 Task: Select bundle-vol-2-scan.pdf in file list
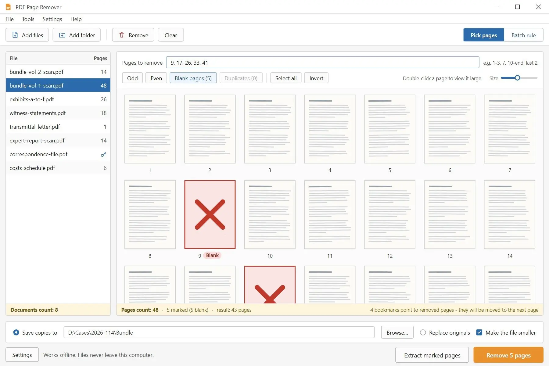coord(58,72)
